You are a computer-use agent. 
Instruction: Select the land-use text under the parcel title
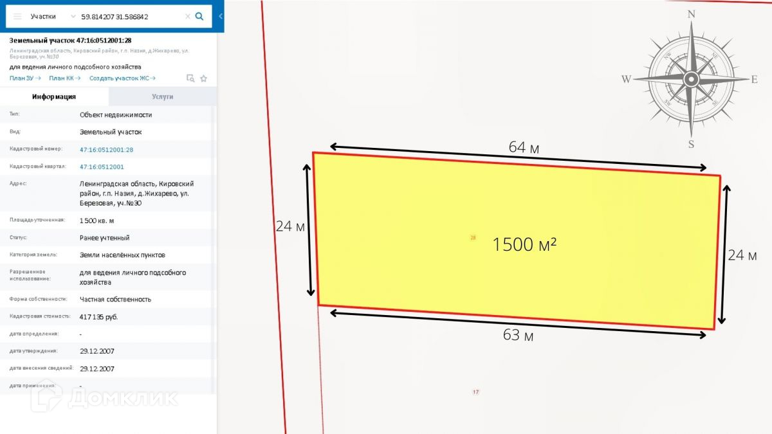(75, 67)
